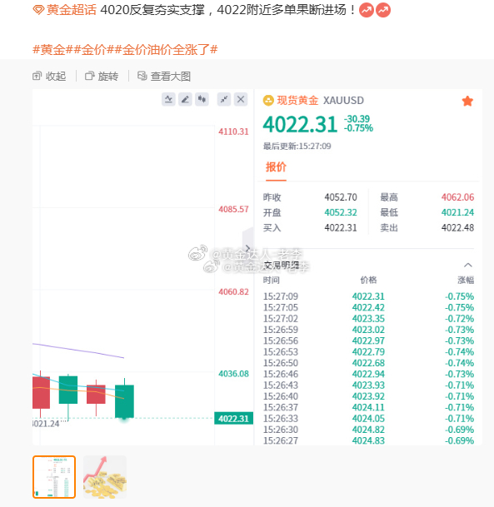Open the 黄金超话 topic link
This screenshot has height=507, width=494.
[x=71, y=10]
